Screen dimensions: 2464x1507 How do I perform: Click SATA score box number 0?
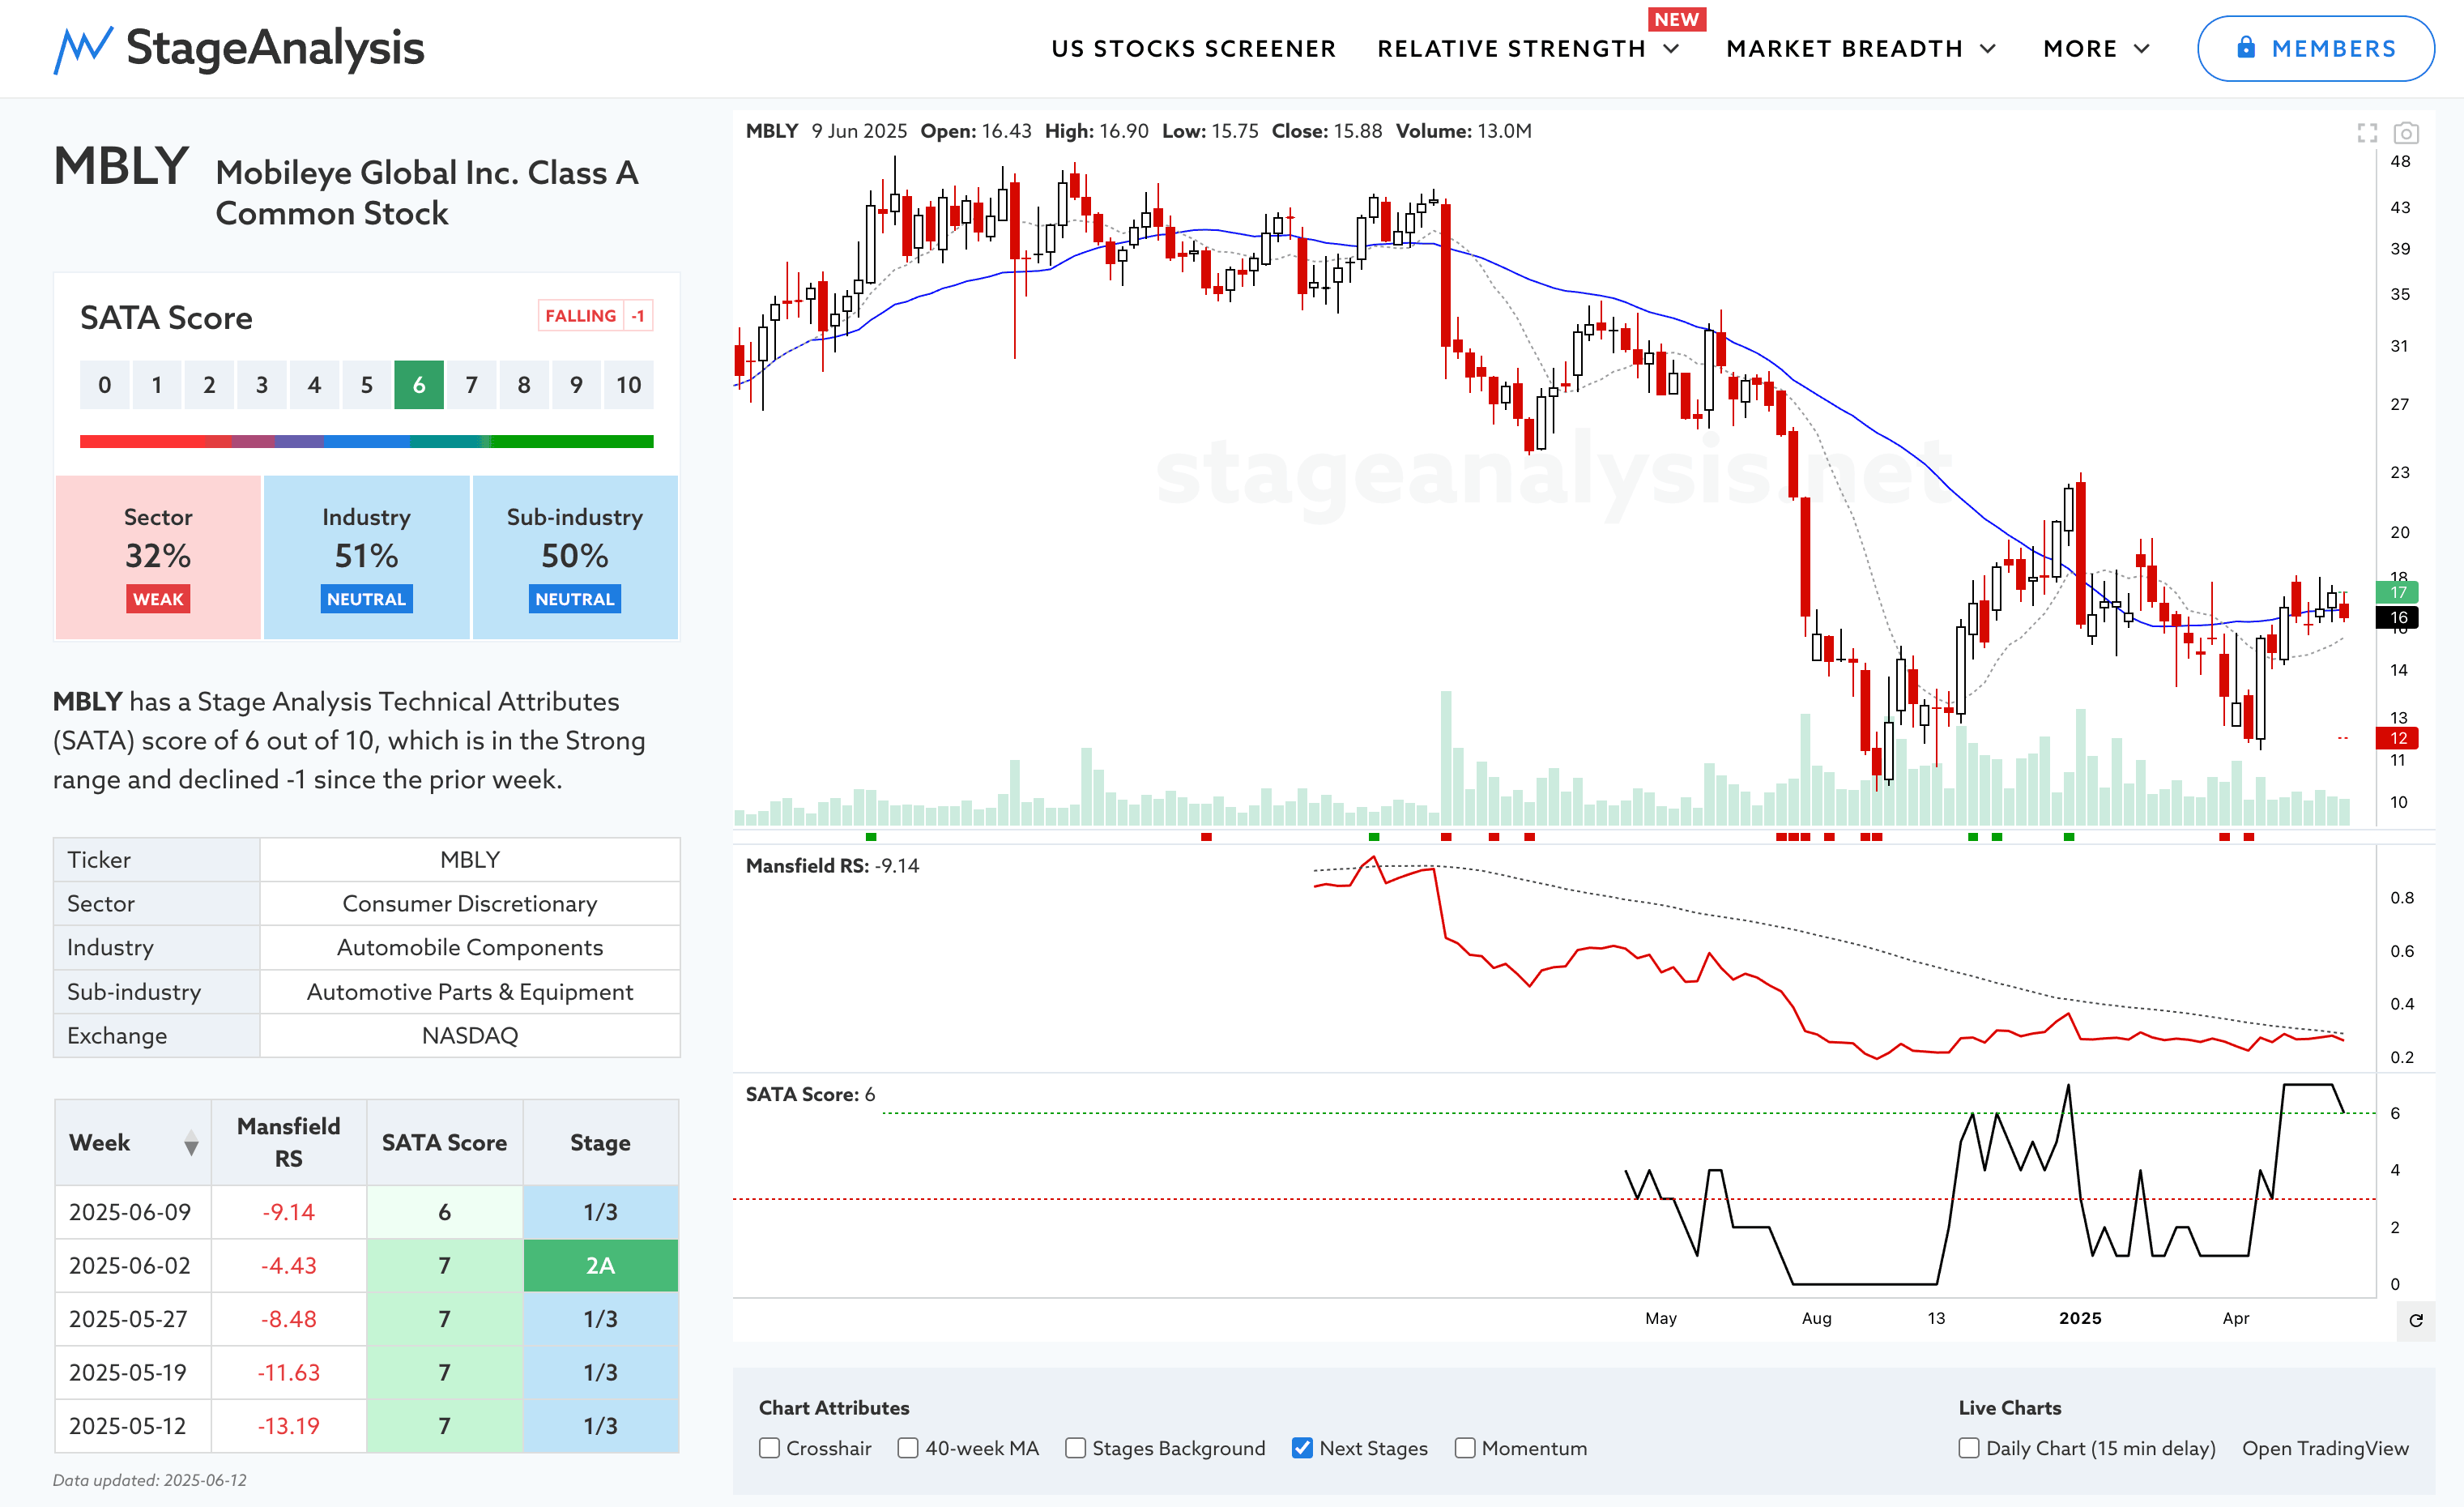pos(104,385)
